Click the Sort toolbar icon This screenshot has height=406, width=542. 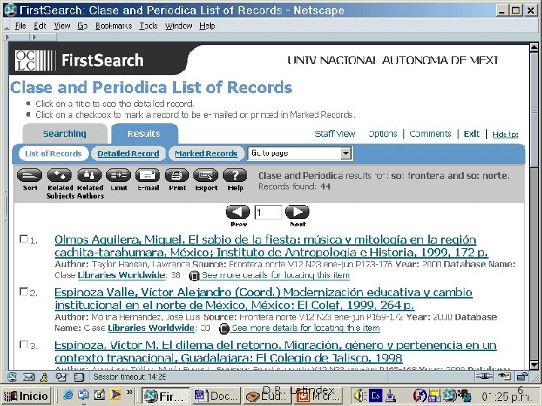29,175
